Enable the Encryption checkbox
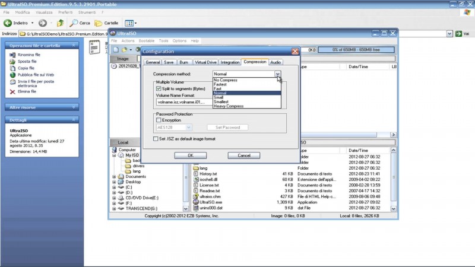Image resolution: width=475 pixels, height=267 pixels. 159,120
